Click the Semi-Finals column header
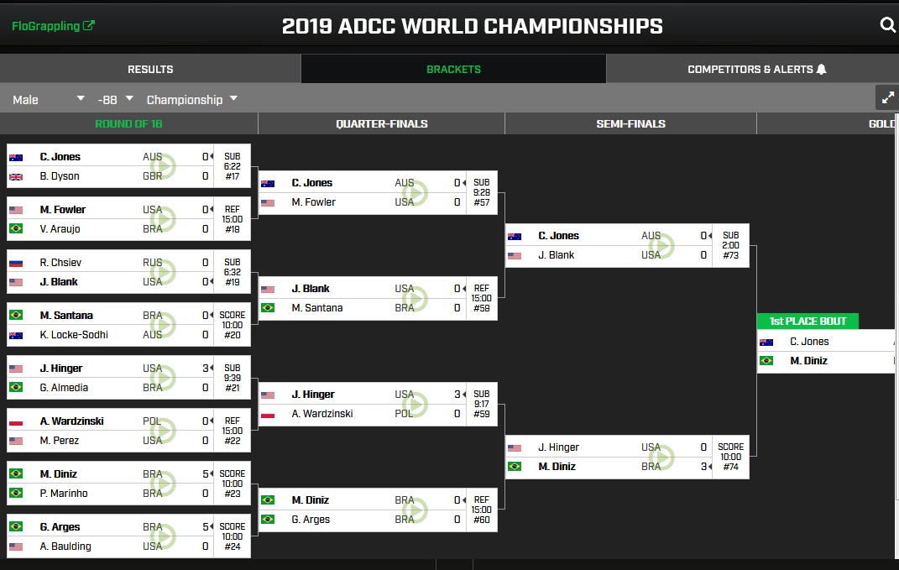899x570 pixels. (x=630, y=124)
